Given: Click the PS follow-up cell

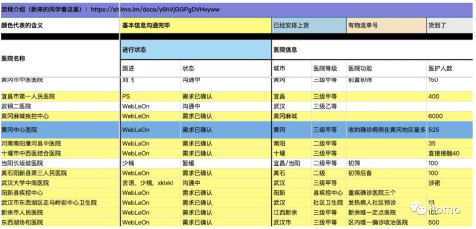Looking at the screenshot, I should pyautogui.click(x=151, y=97).
